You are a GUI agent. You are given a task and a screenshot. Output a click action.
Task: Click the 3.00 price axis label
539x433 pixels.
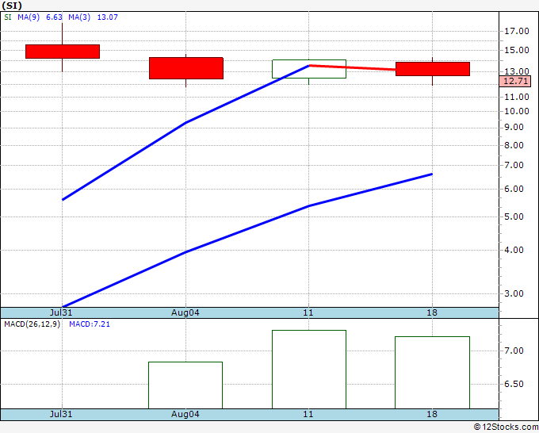click(514, 293)
